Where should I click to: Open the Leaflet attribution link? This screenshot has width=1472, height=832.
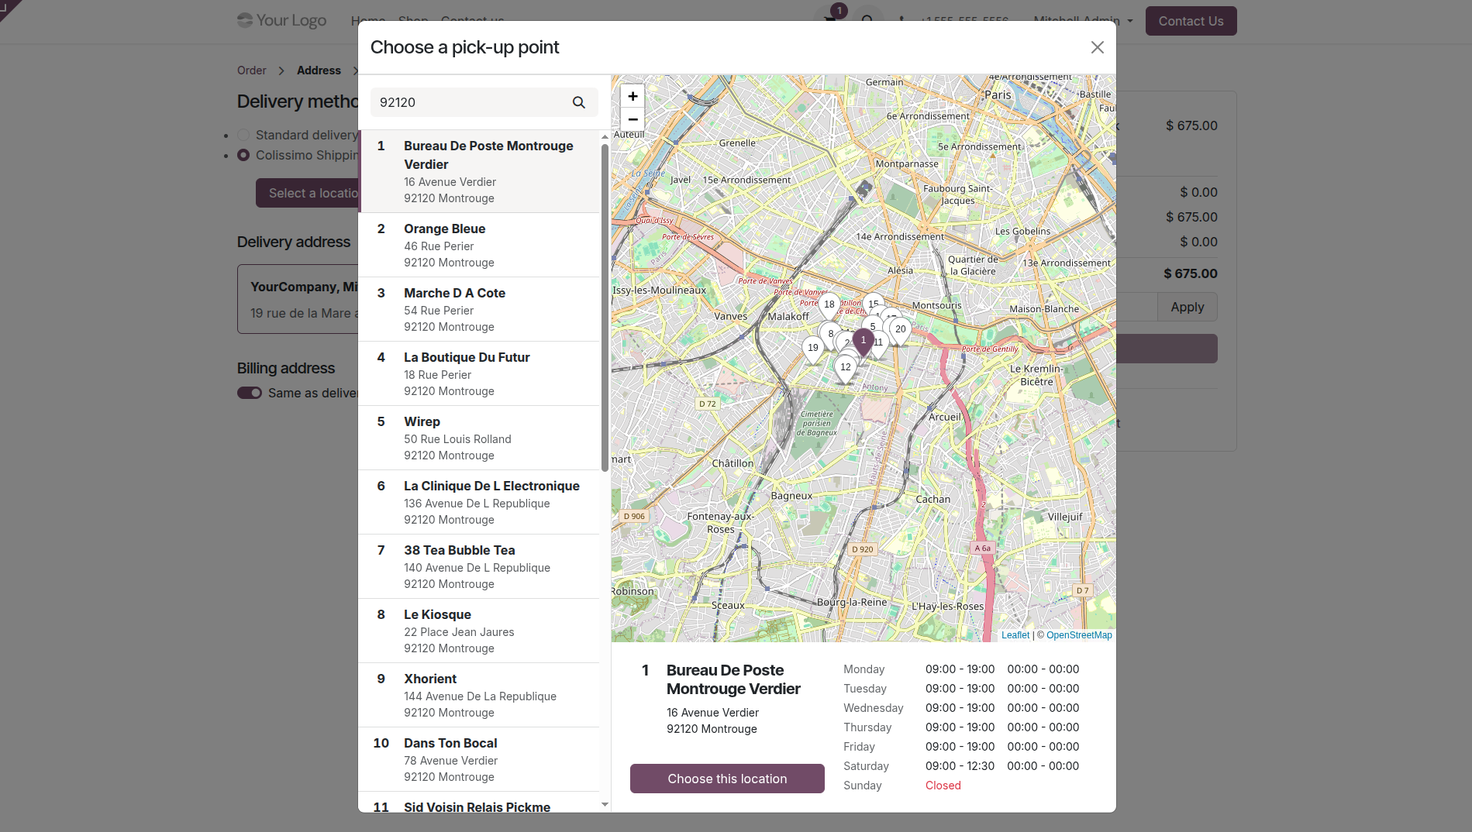tap(1015, 635)
